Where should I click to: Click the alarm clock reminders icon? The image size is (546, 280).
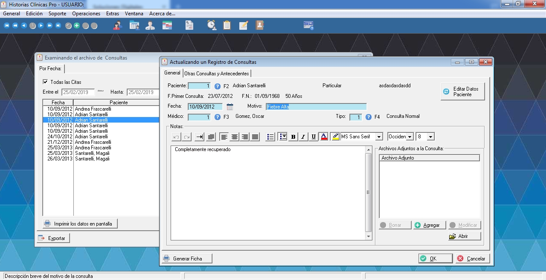click(x=211, y=26)
